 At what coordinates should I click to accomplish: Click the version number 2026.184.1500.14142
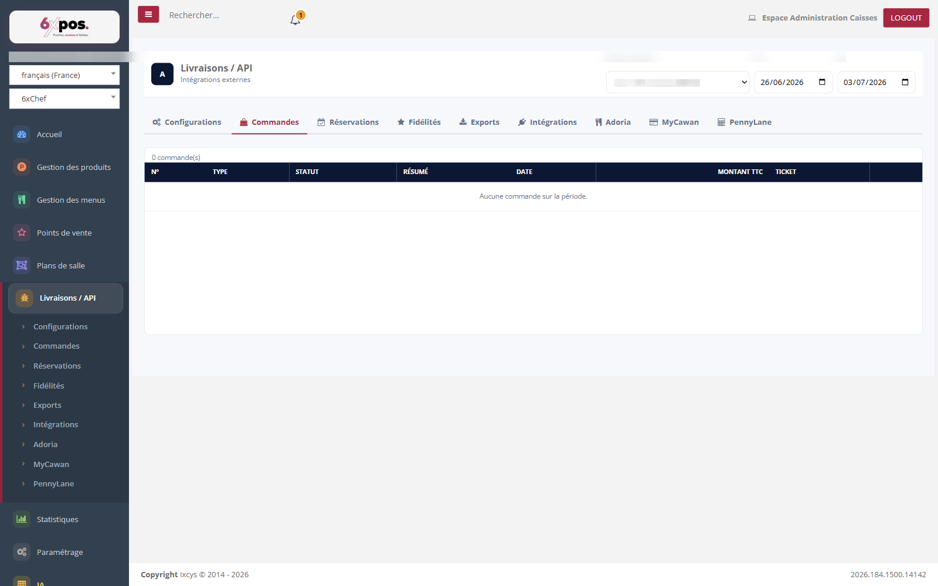tap(888, 574)
